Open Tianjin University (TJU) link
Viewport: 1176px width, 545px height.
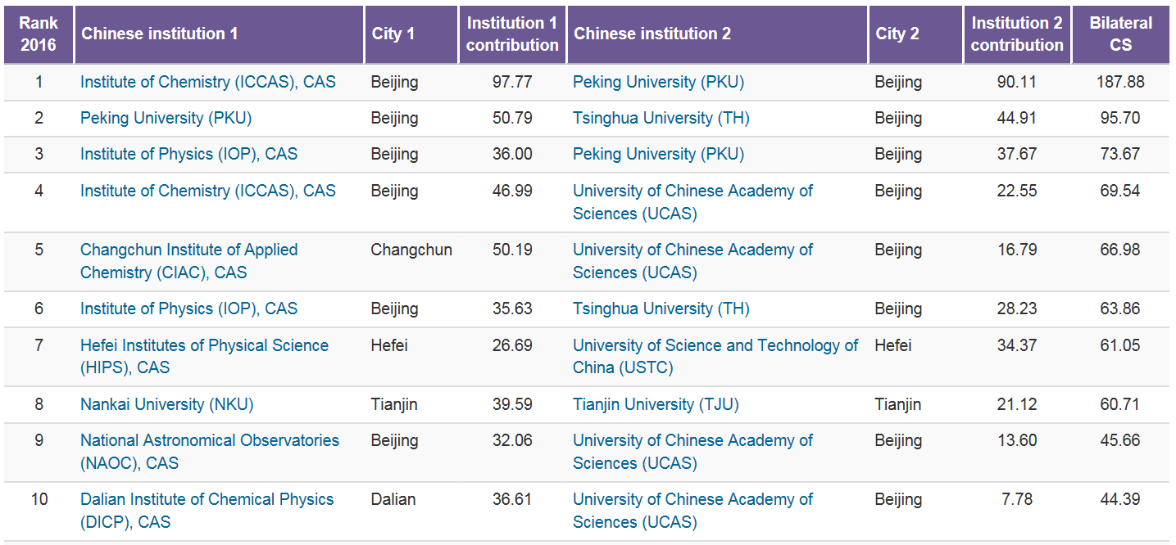[x=645, y=404]
